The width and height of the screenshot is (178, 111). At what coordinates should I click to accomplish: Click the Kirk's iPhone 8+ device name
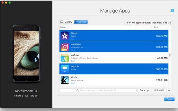click(26, 91)
